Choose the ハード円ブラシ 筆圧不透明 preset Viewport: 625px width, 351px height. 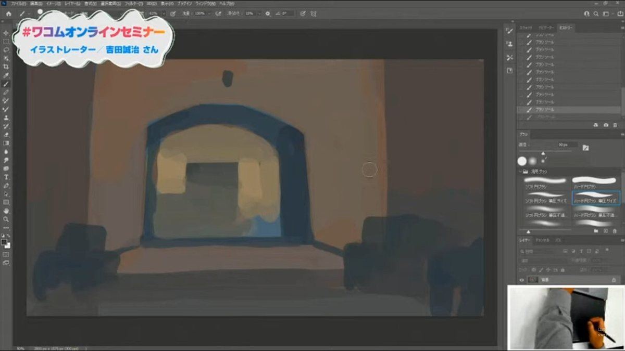point(595,212)
